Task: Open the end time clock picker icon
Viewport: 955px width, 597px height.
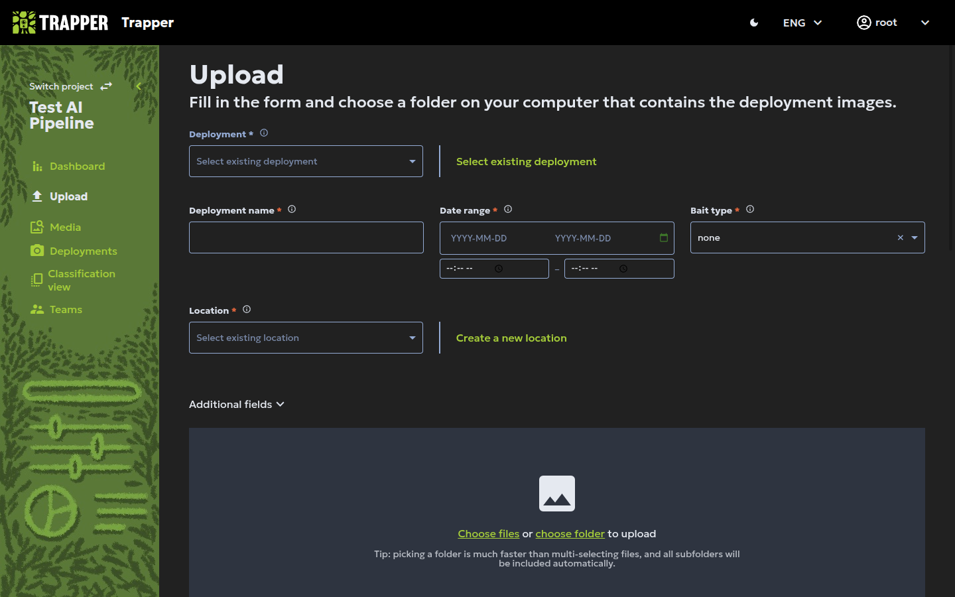Action: [623, 269]
